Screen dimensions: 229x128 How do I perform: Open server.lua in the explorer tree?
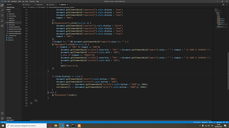tap(11, 40)
